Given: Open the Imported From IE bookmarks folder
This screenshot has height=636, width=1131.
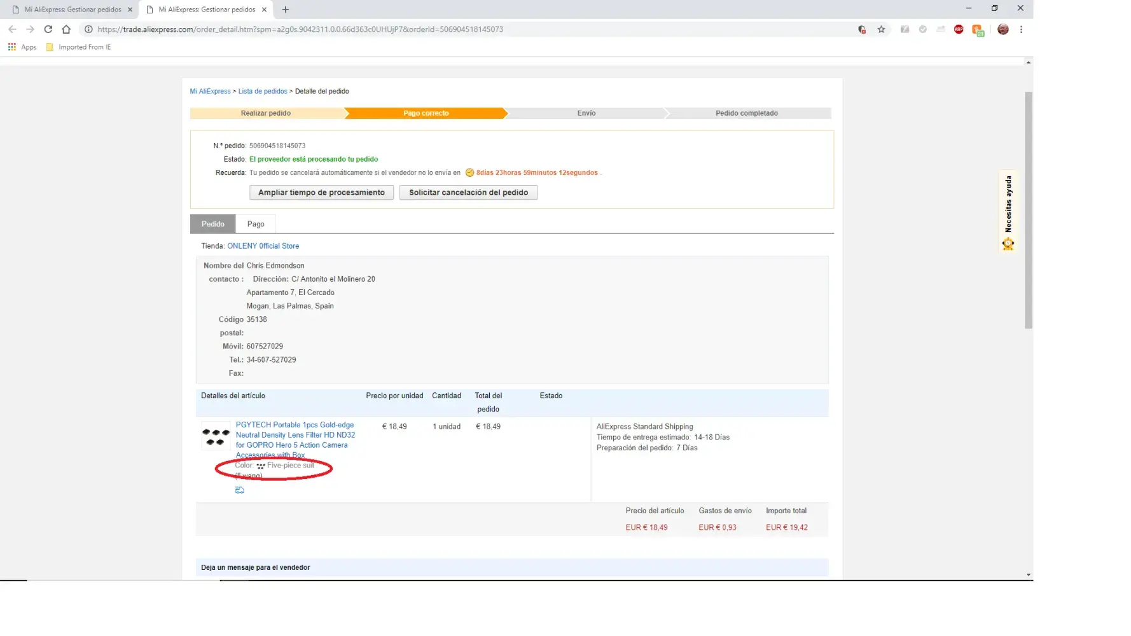Looking at the screenshot, I should [78, 47].
